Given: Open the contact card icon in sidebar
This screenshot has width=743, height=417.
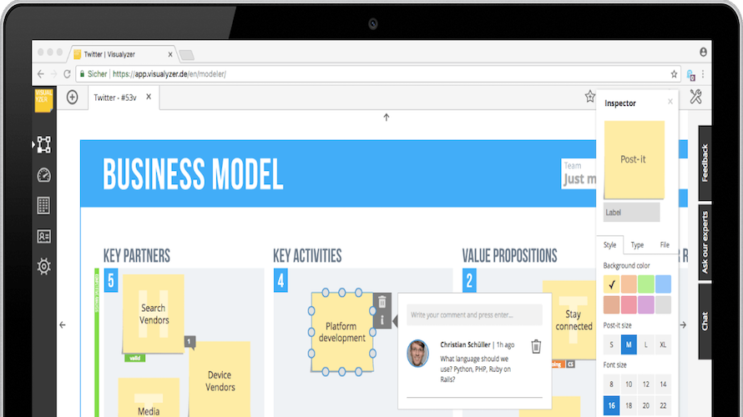Looking at the screenshot, I should (x=43, y=236).
